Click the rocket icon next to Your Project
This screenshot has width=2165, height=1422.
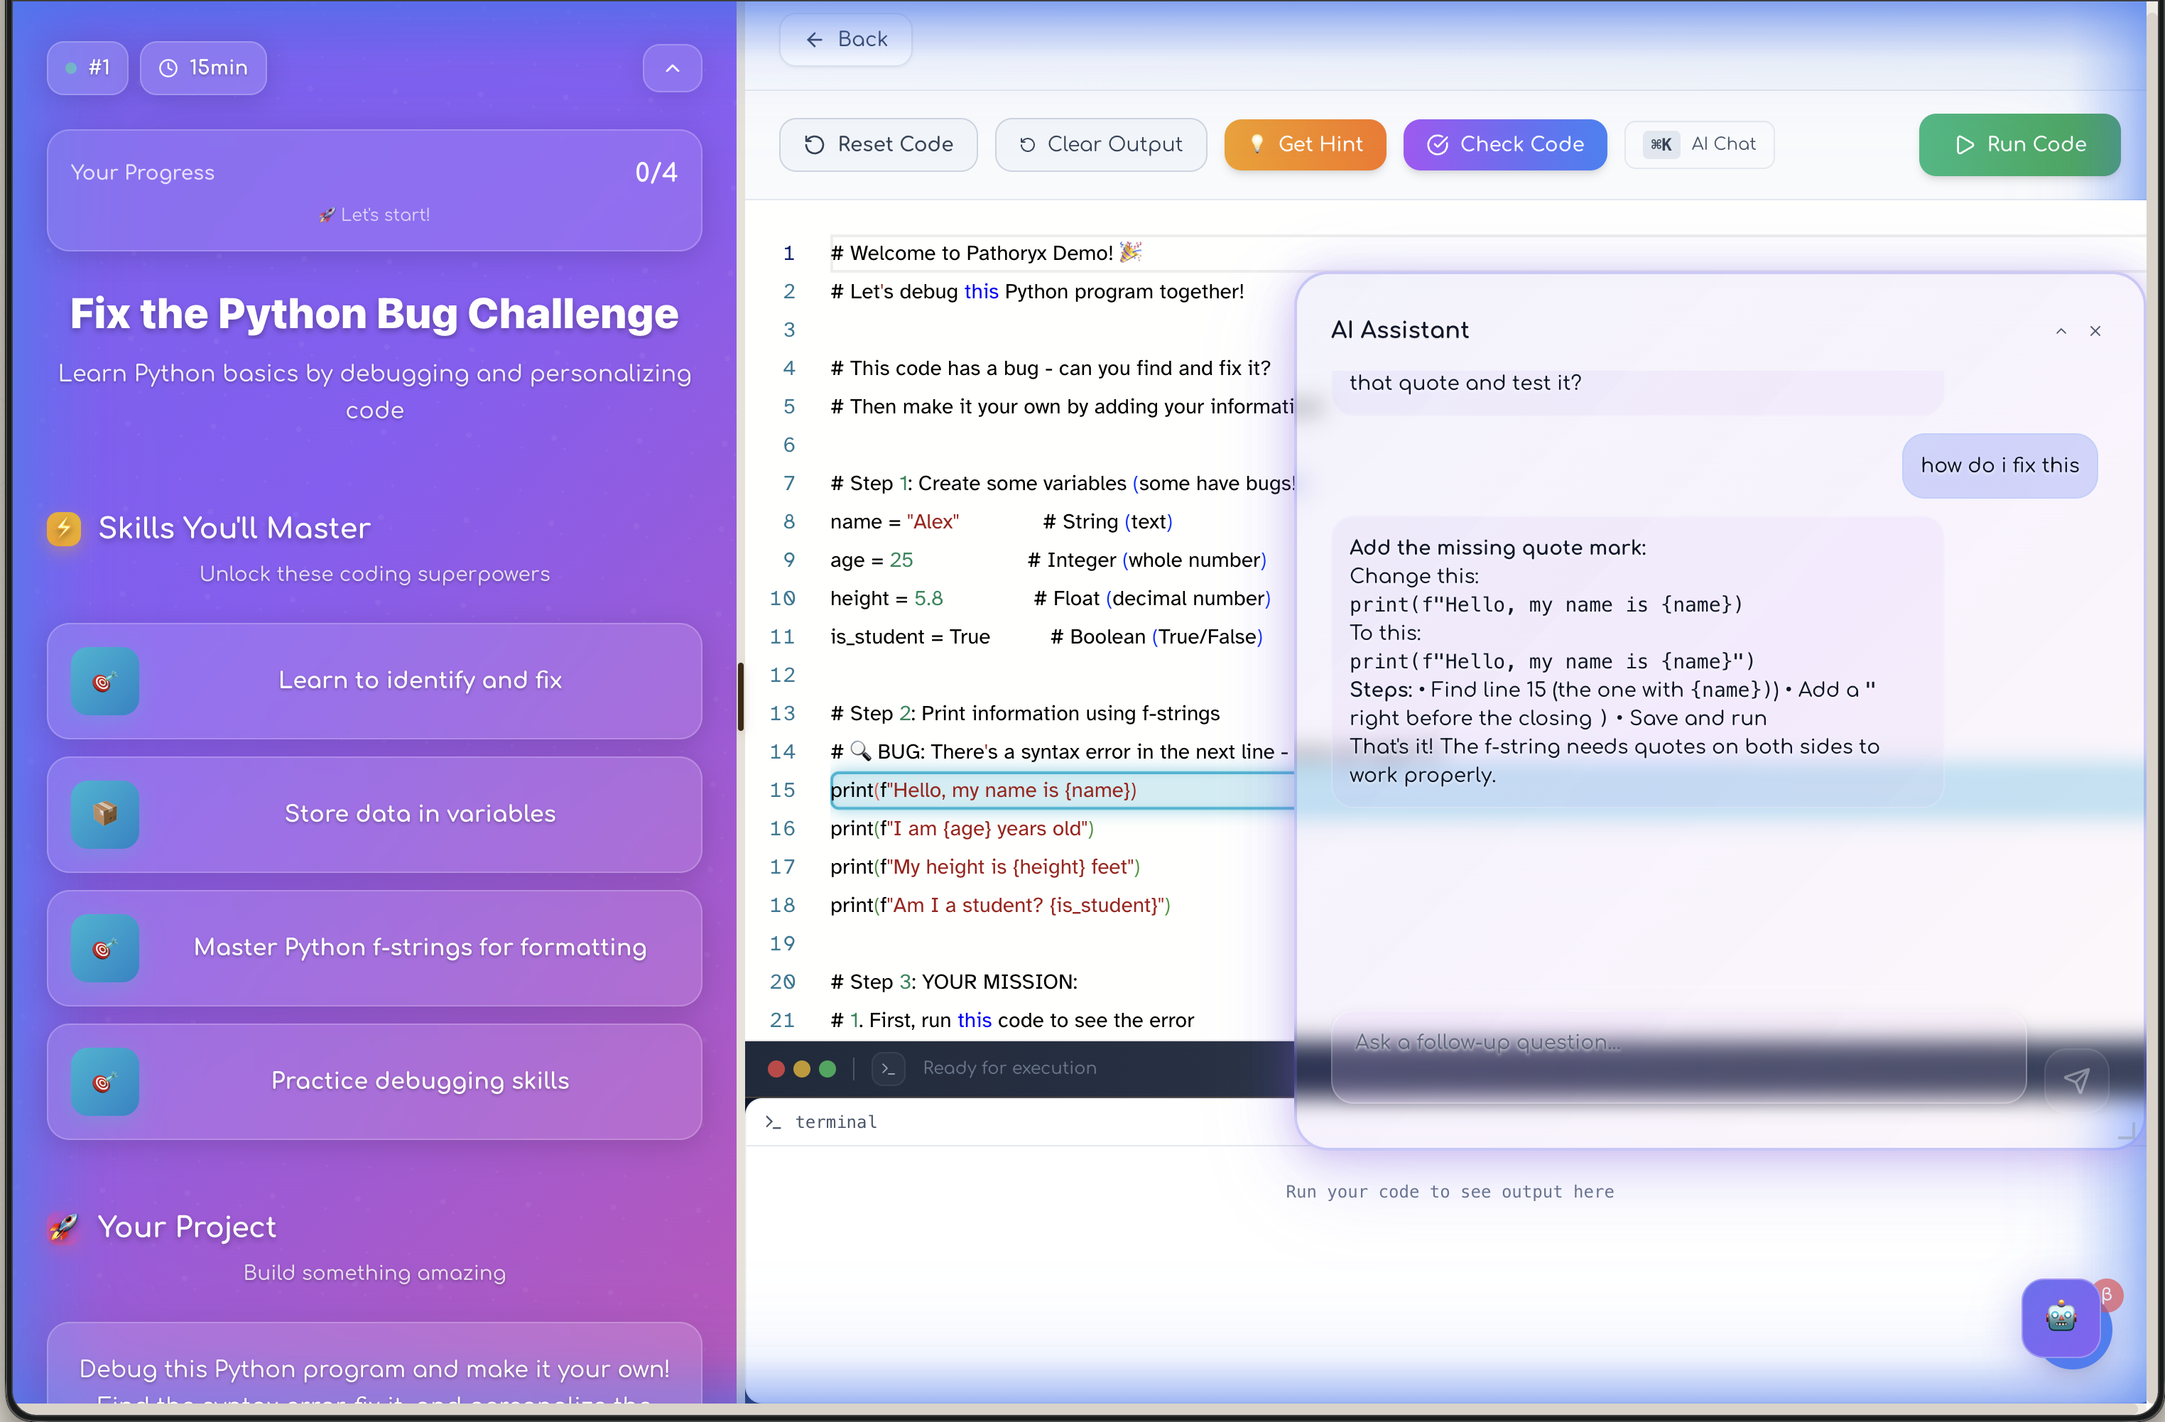pos(64,1227)
